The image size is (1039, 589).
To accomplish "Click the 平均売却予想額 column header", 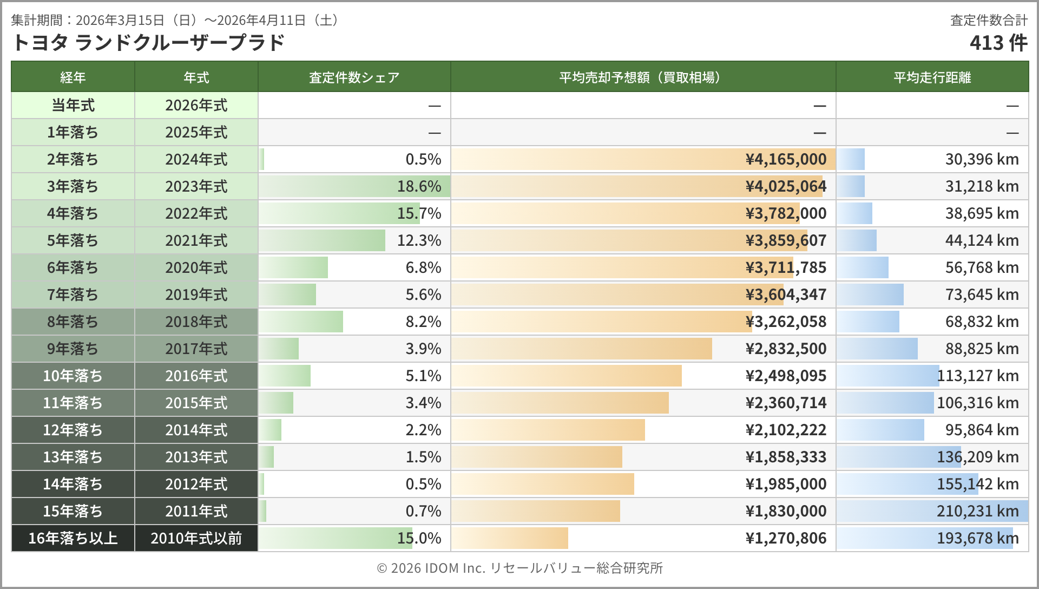I will point(642,77).
